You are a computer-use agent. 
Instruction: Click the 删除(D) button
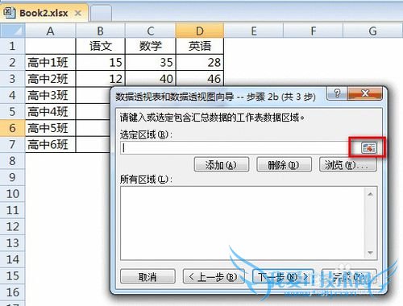284,164
